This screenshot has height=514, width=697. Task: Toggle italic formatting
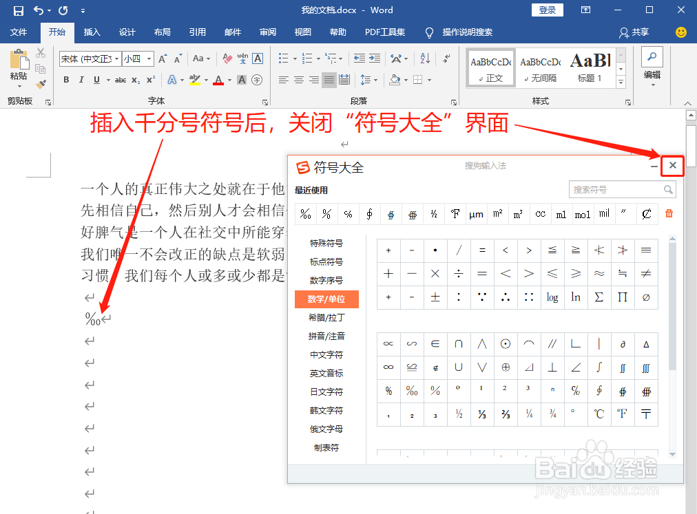pyautogui.click(x=81, y=80)
